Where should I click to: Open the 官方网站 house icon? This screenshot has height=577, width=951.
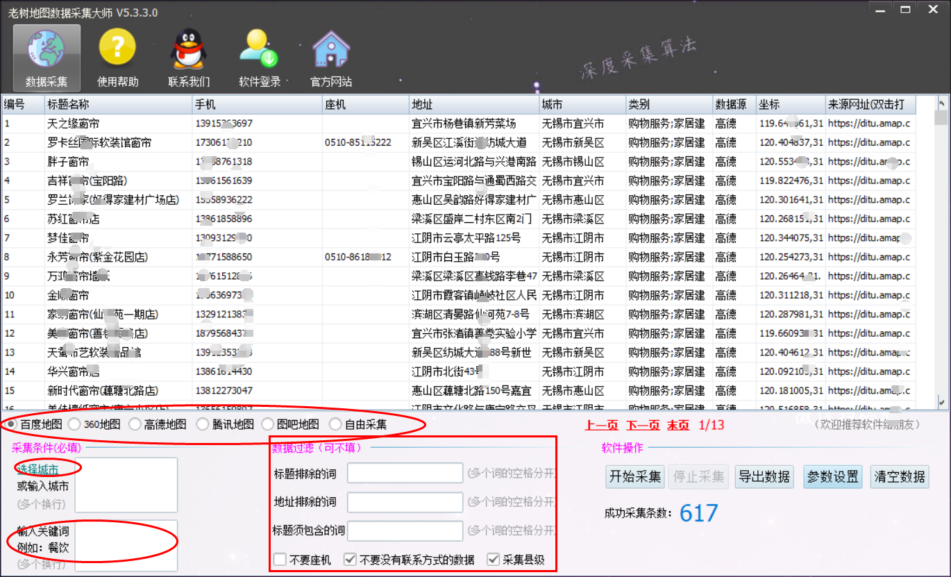point(330,50)
